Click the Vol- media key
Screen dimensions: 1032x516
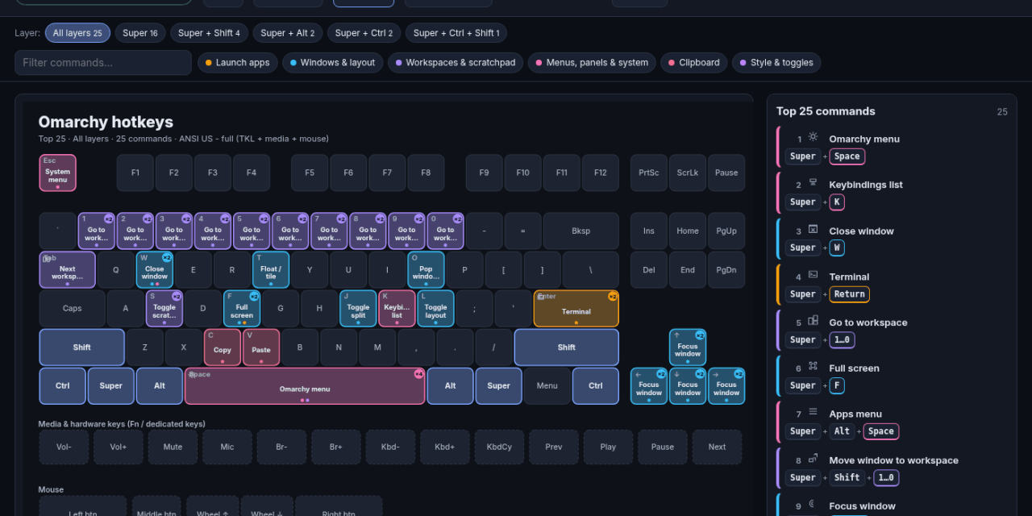pos(64,447)
